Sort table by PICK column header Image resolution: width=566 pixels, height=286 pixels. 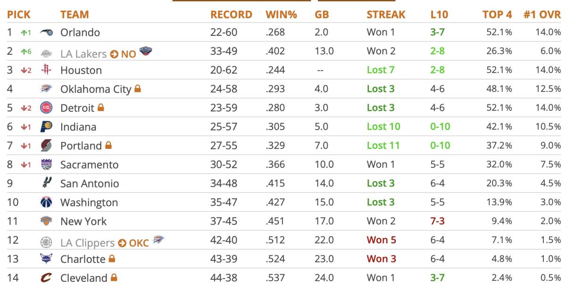coord(18,15)
